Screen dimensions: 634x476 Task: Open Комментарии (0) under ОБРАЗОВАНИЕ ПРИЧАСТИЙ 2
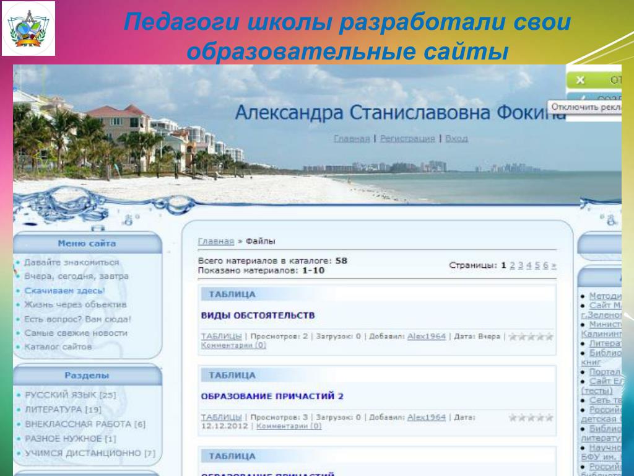[x=289, y=426]
